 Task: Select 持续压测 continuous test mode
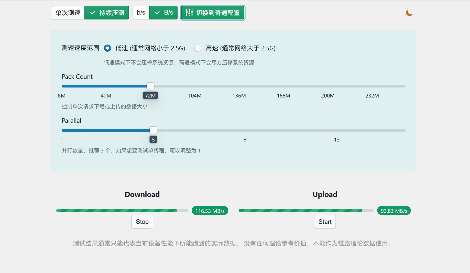tap(107, 13)
